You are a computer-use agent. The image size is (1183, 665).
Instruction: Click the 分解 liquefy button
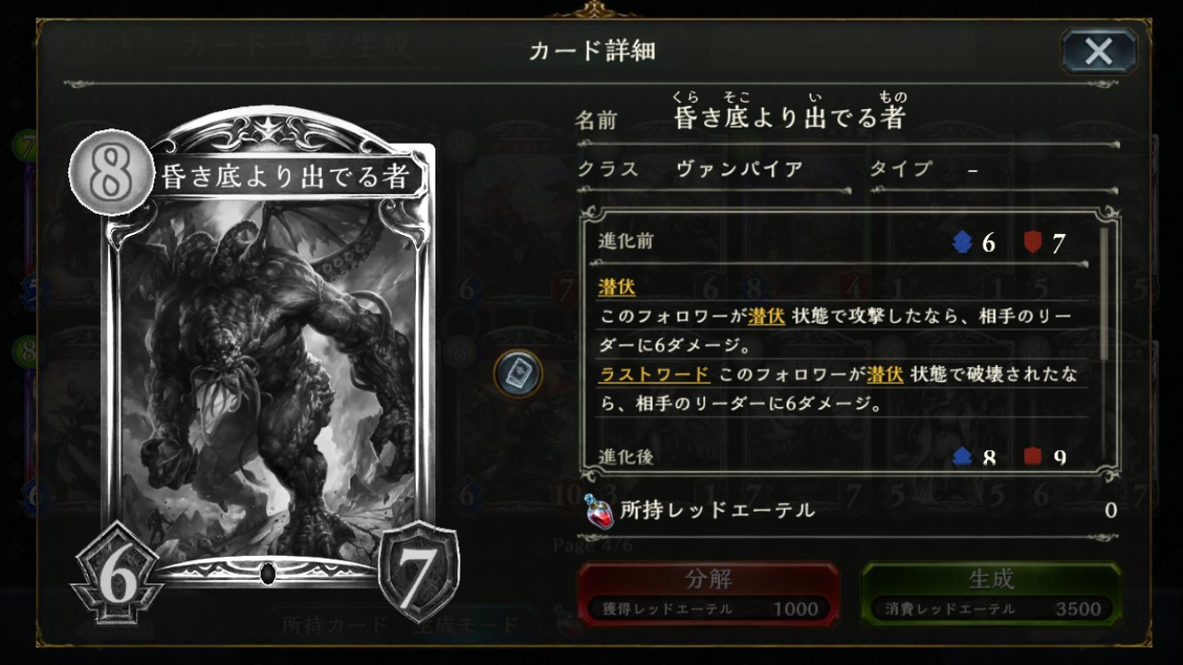point(708,592)
